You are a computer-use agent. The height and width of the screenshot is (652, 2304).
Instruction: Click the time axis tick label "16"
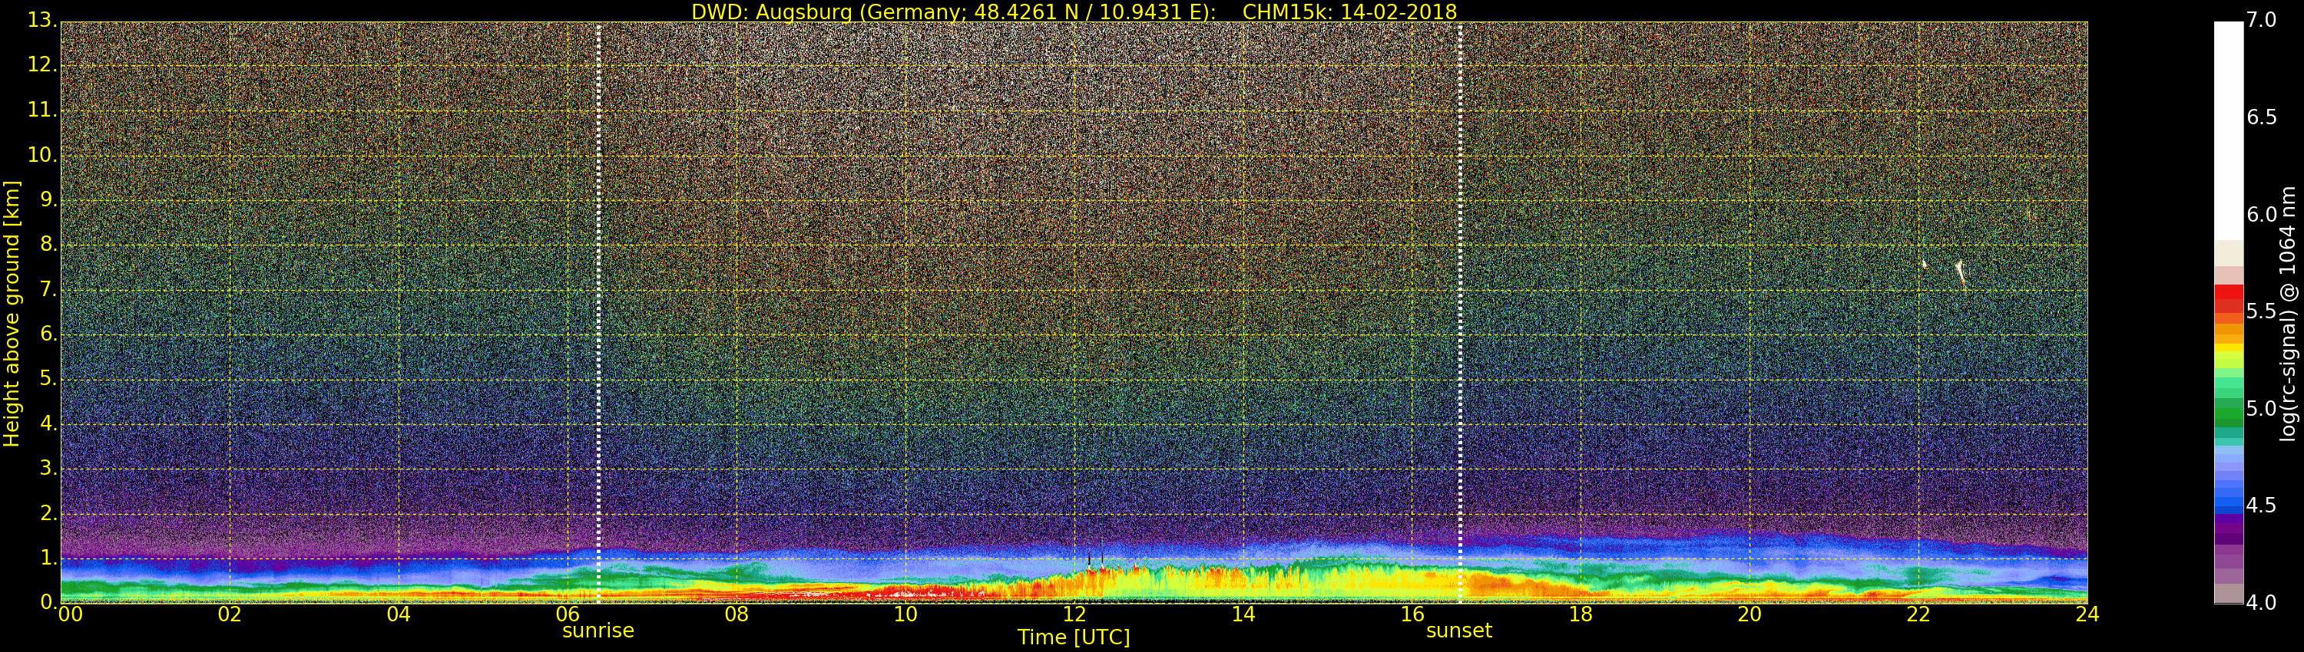[1412, 614]
